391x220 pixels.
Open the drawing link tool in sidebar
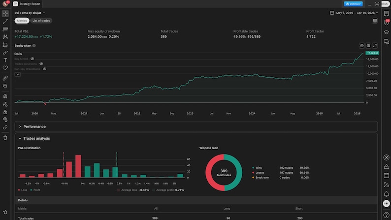pyautogui.click(x=5, y=127)
